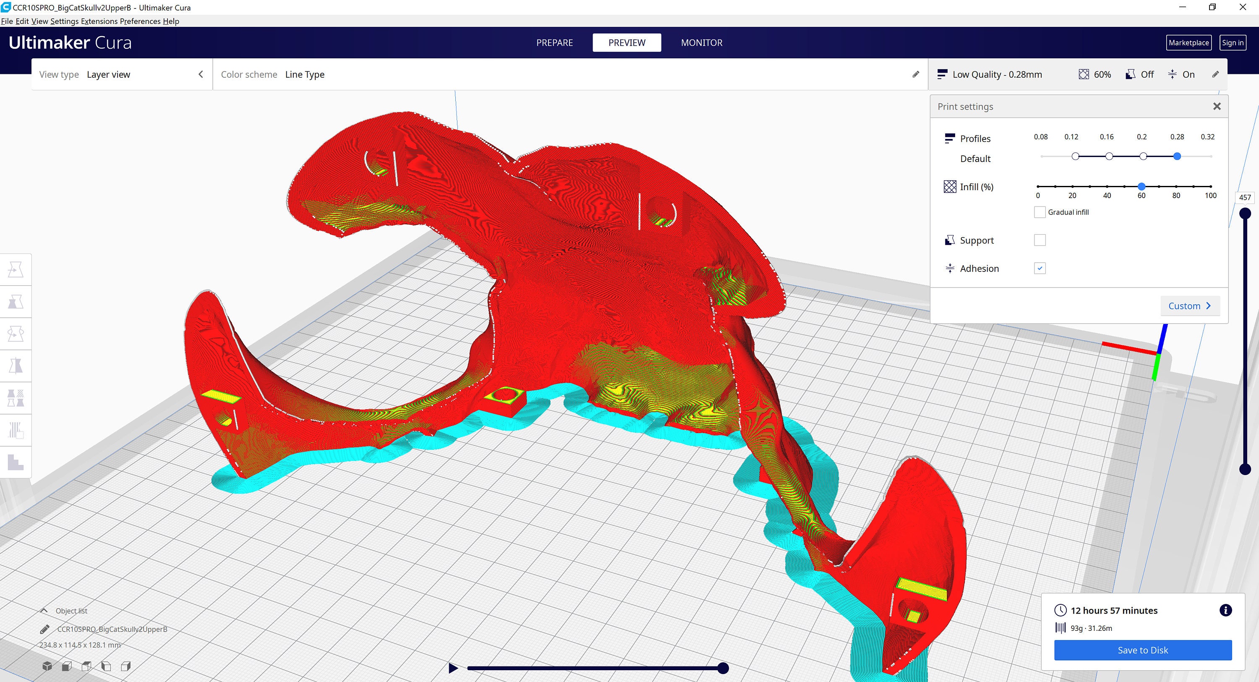The height and width of the screenshot is (682, 1259).
Task: Open Custom print settings
Action: point(1190,306)
